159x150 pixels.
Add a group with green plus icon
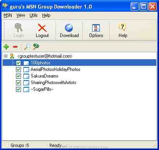6,47
